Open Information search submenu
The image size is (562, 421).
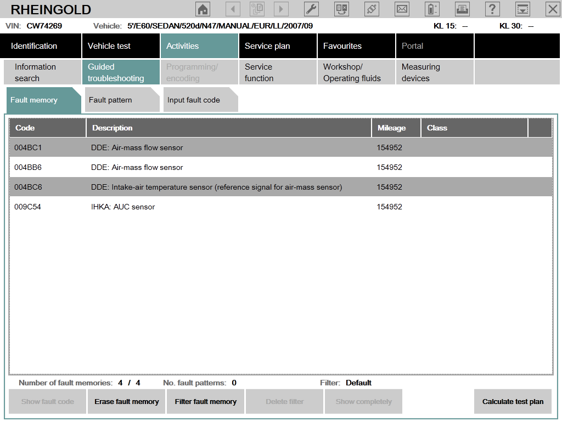pos(43,72)
